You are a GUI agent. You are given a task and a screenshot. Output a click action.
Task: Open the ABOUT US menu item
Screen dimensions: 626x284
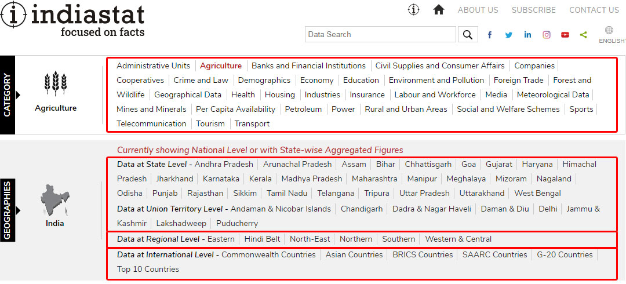click(x=478, y=10)
